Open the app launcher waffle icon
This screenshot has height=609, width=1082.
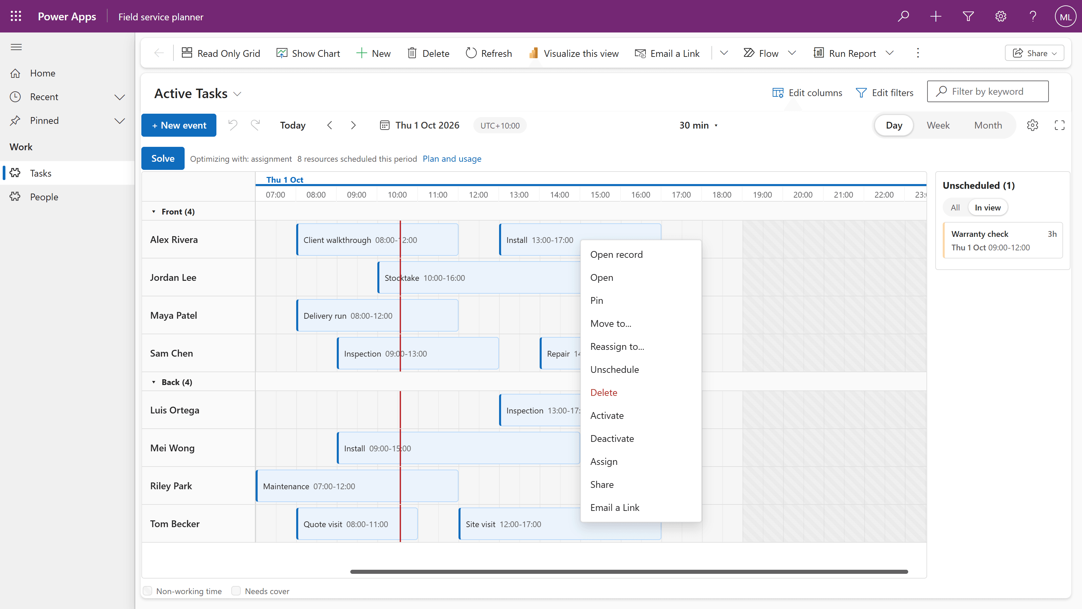(x=16, y=16)
